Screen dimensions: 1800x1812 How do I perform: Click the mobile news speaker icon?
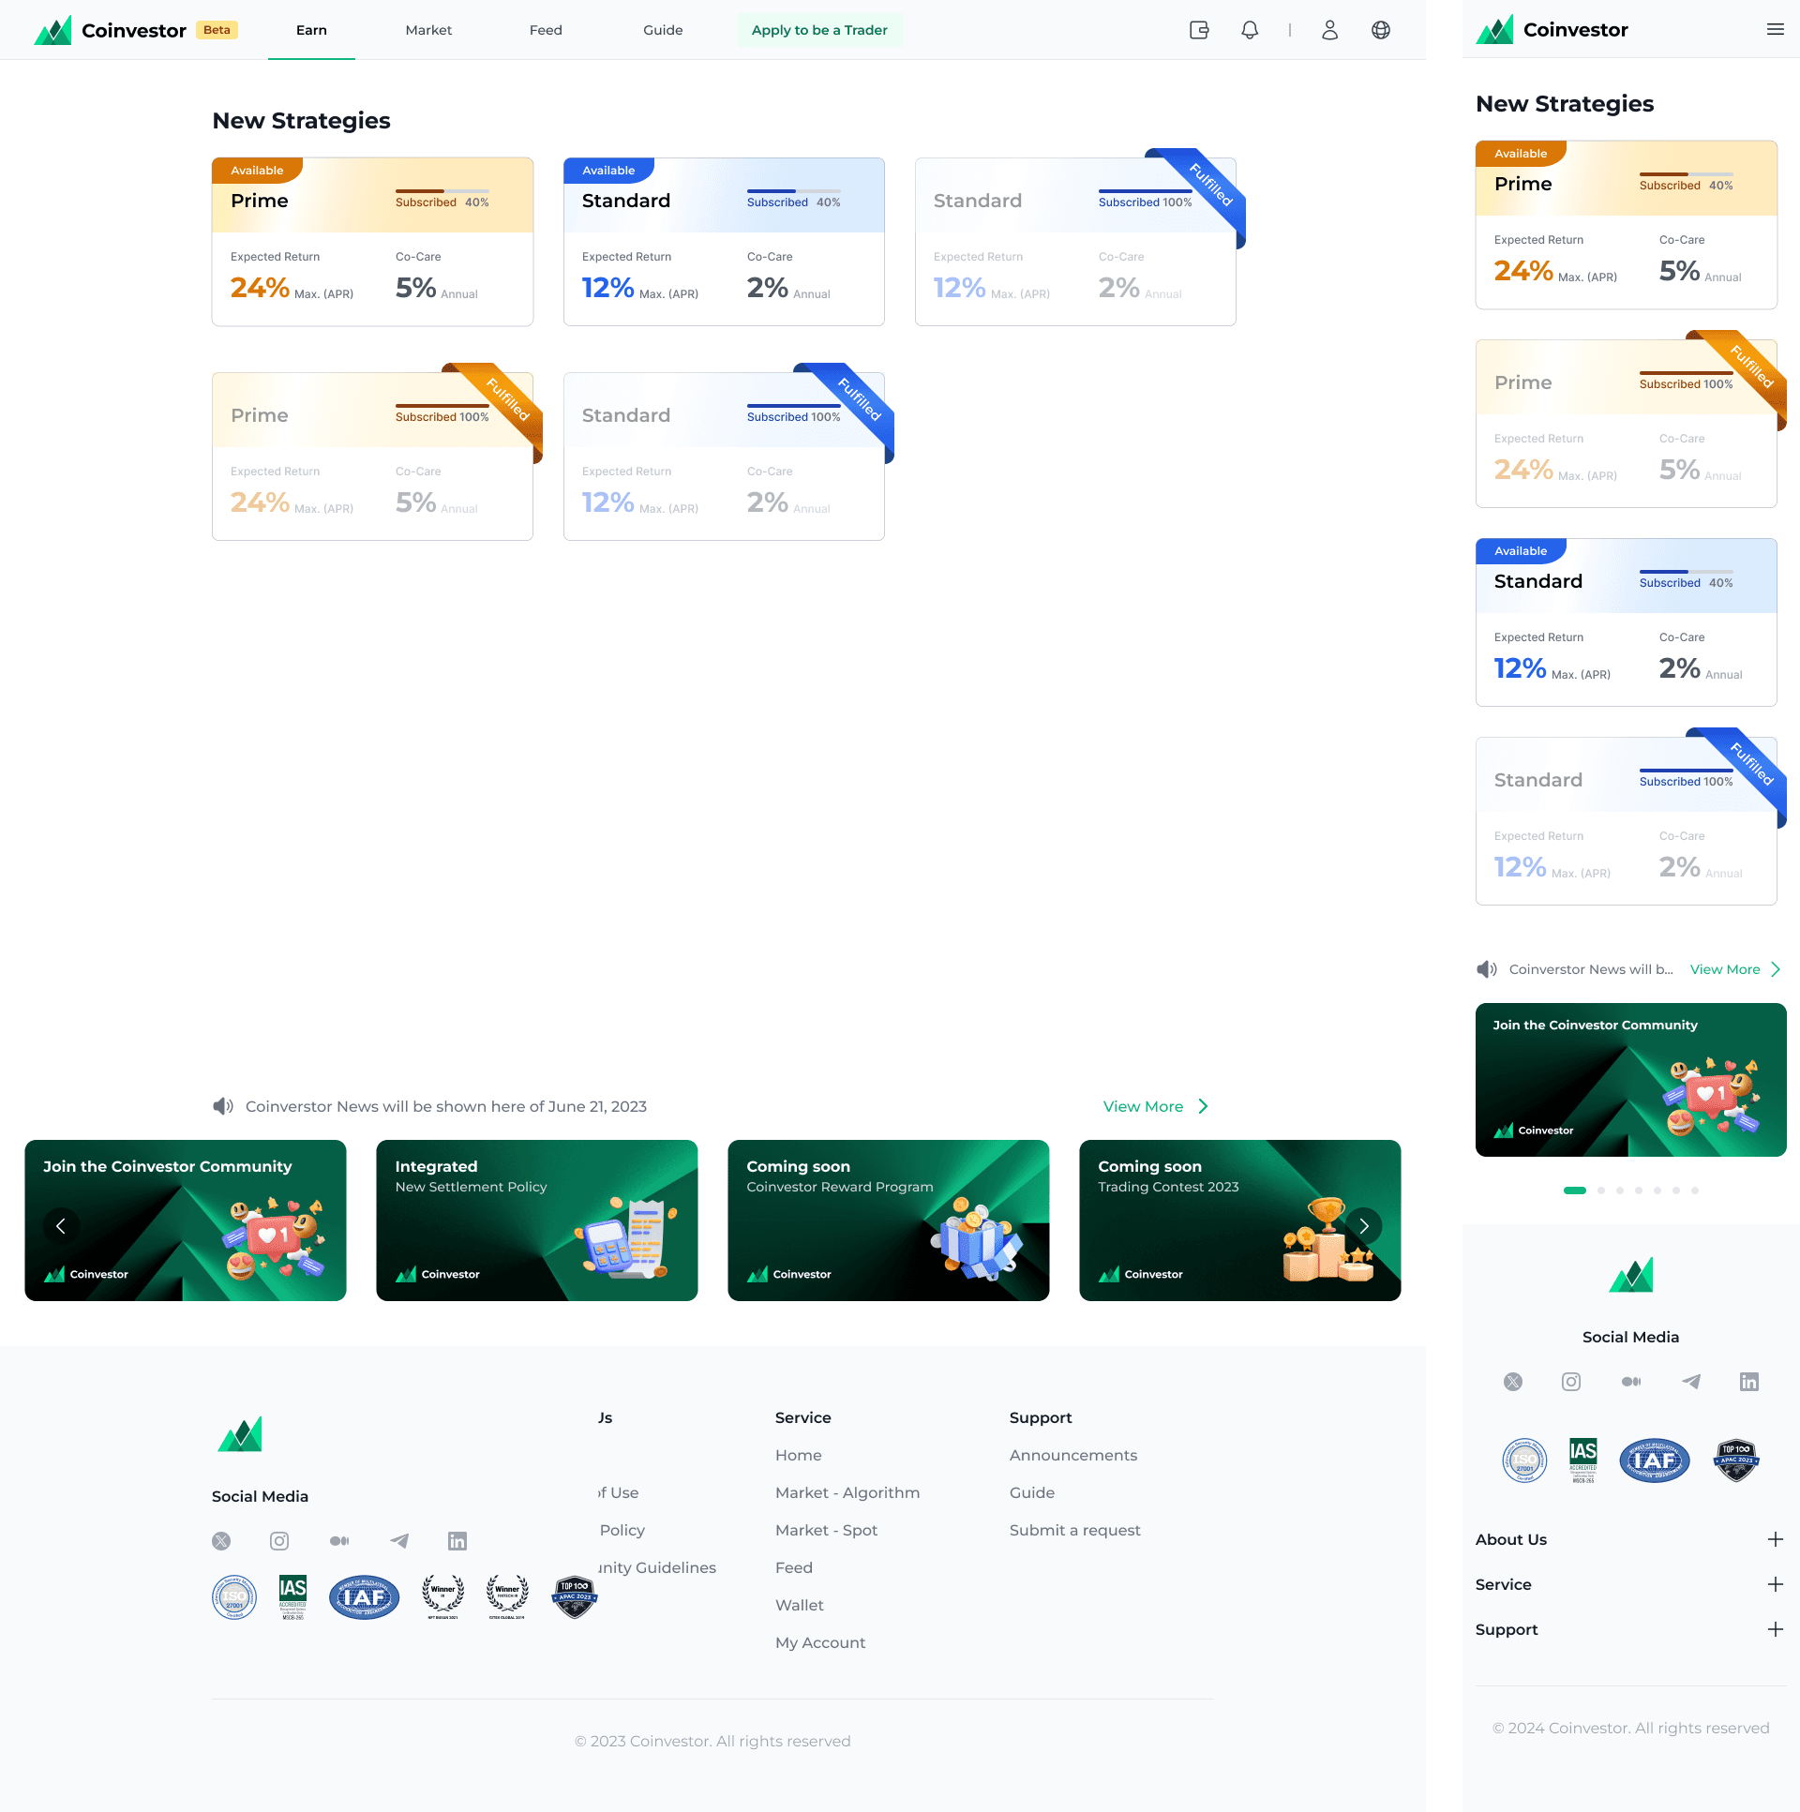pyautogui.click(x=1487, y=969)
